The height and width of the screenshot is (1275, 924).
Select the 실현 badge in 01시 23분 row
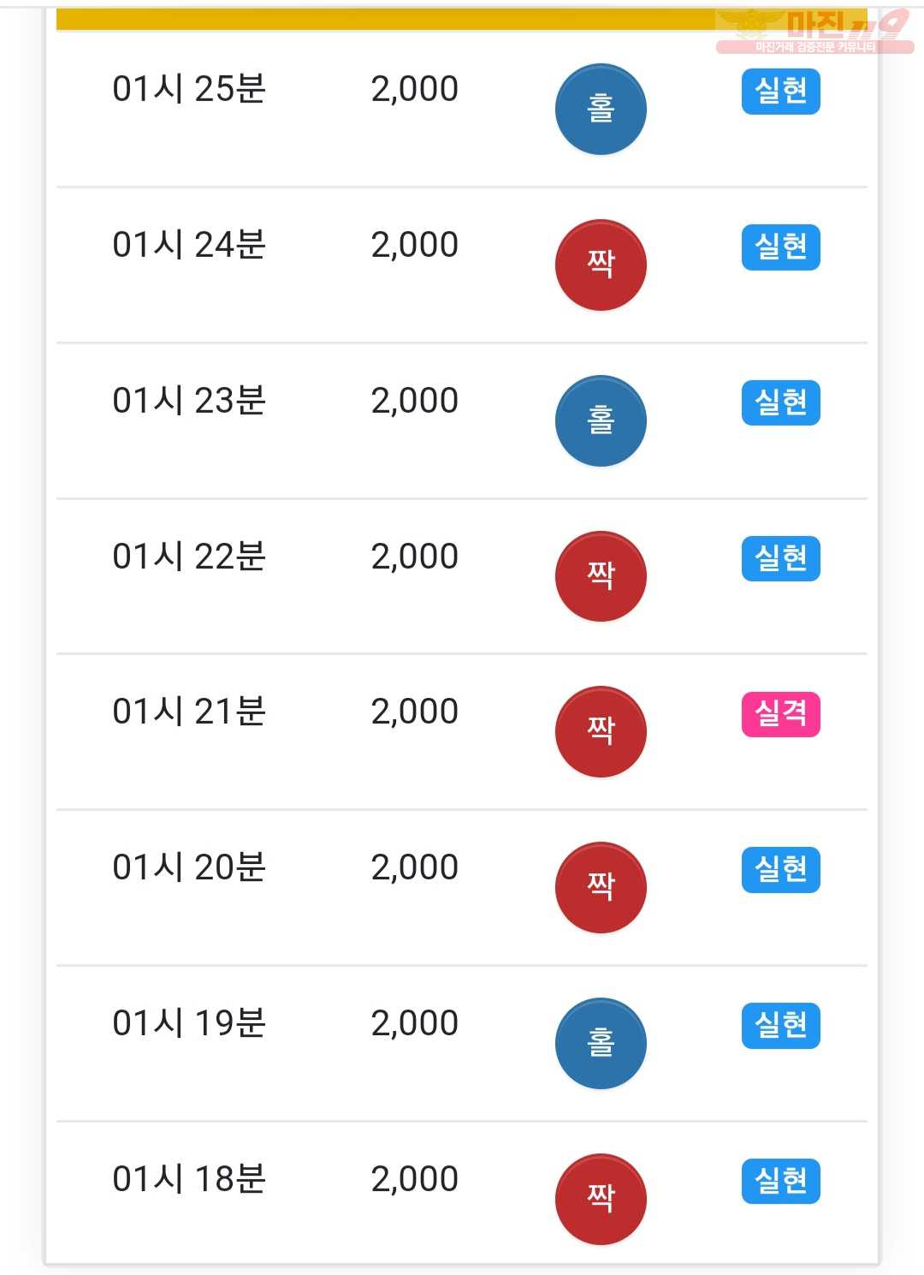(x=780, y=402)
